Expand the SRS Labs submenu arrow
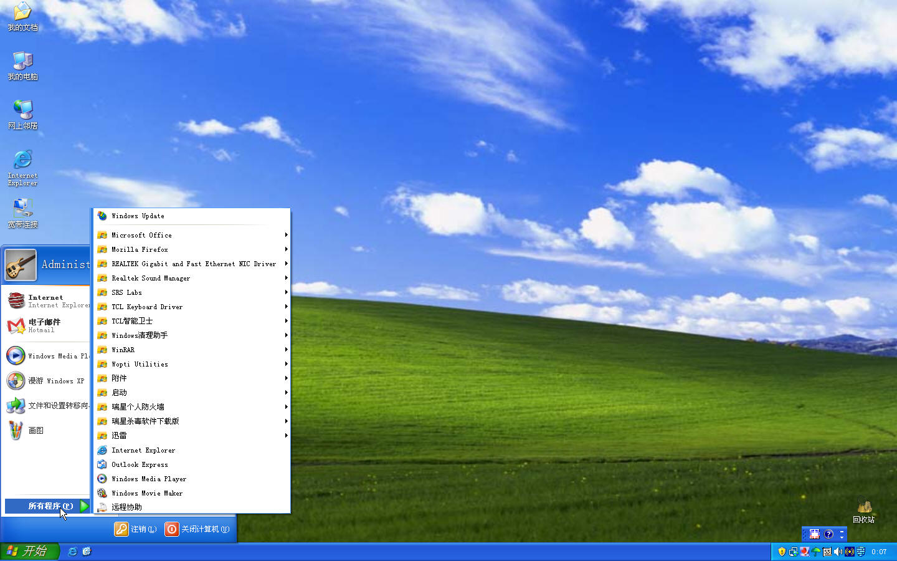Screen dimensions: 897x561 click(x=286, y=292)
